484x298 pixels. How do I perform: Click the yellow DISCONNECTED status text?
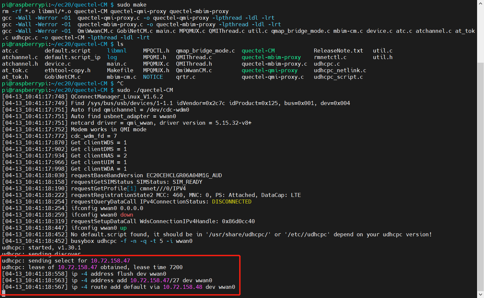(x=231, y=202)
